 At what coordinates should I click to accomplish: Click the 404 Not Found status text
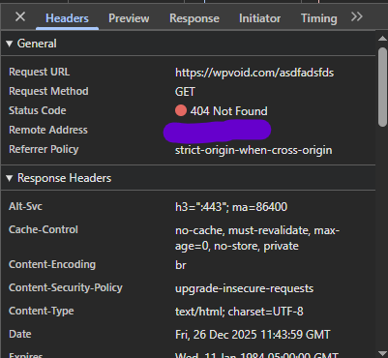coord(228,111)
